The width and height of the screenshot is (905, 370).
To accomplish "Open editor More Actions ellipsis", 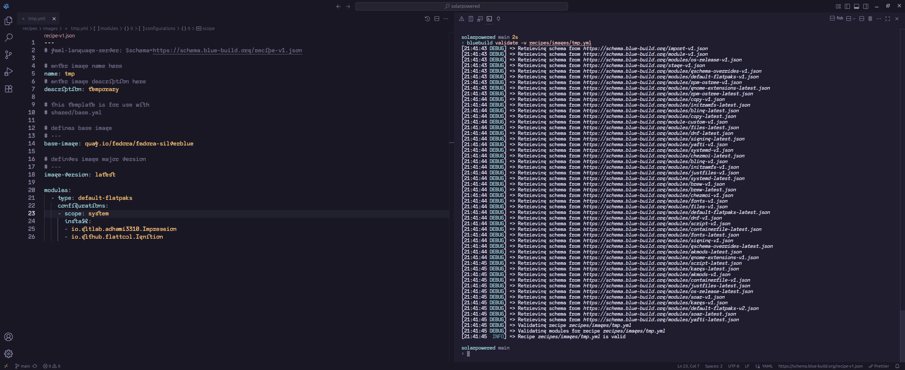I will click(x=446, y=19).
